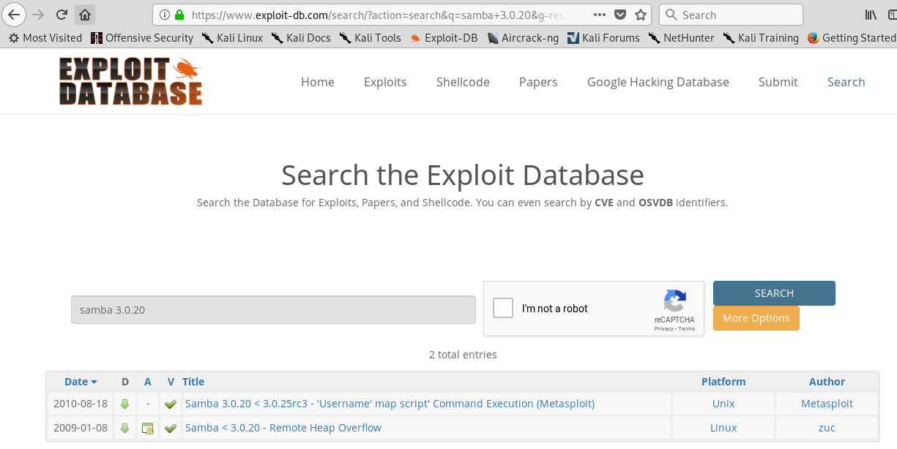Image resolution: width=897 pixels, height=449 pixels.
Task: Click the Title column header
Action: click(x=193, y=381)
